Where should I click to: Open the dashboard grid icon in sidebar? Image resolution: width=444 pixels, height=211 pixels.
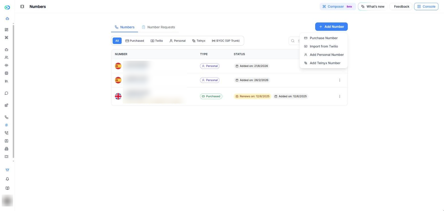[7, 30]
